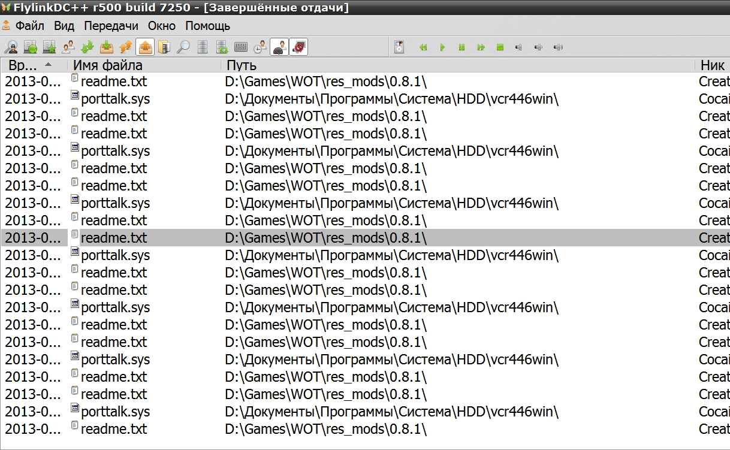This screenshot has width=730, height=450.
Task: Click the medium volume speaker icon
Action: (538, 47)
